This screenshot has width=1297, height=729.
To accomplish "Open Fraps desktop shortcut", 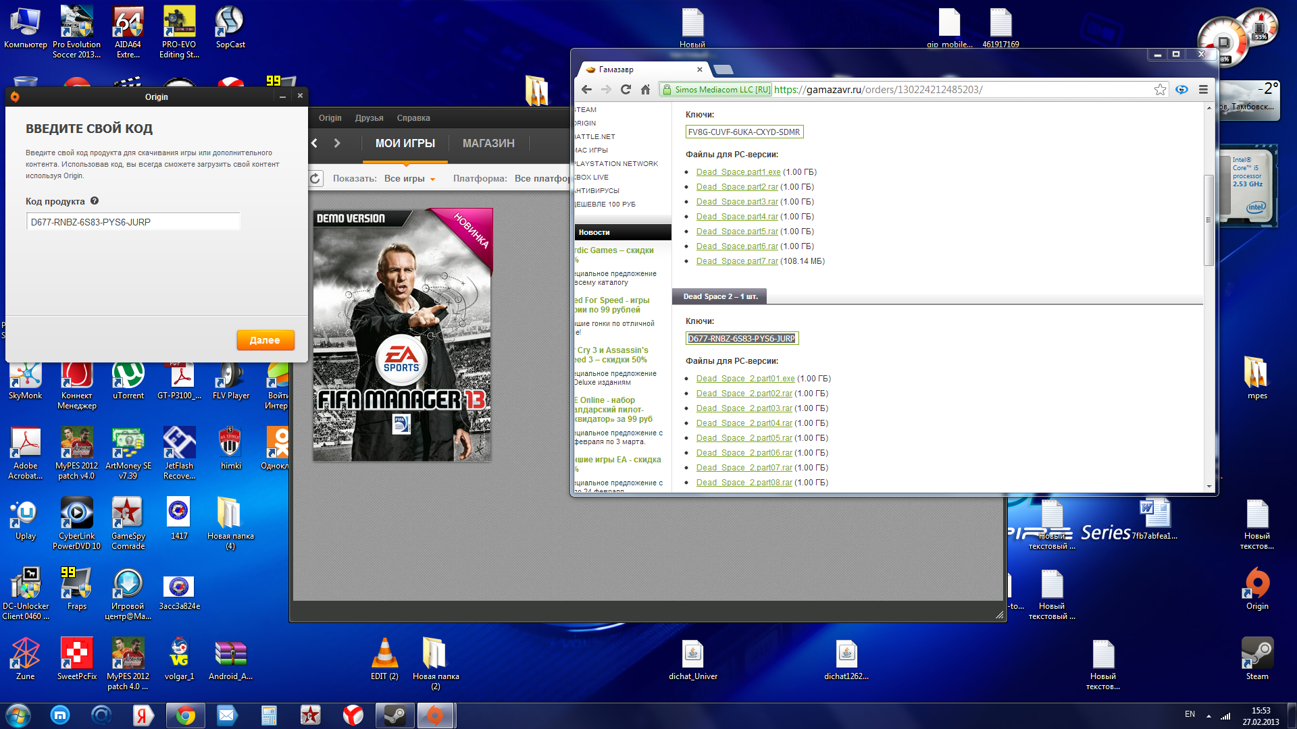I will [x=77, y=589].
